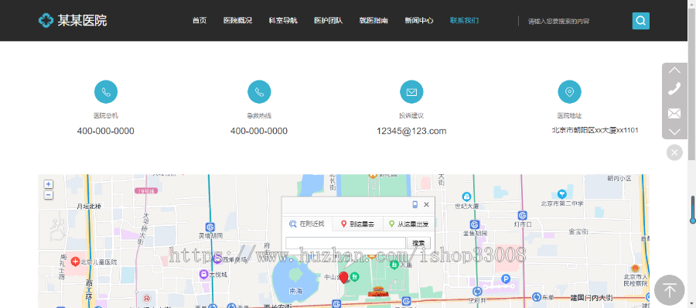This screenshot has width=696, height=308.
Task: Click email text 12345@123.com
Action: coord(411,131)
